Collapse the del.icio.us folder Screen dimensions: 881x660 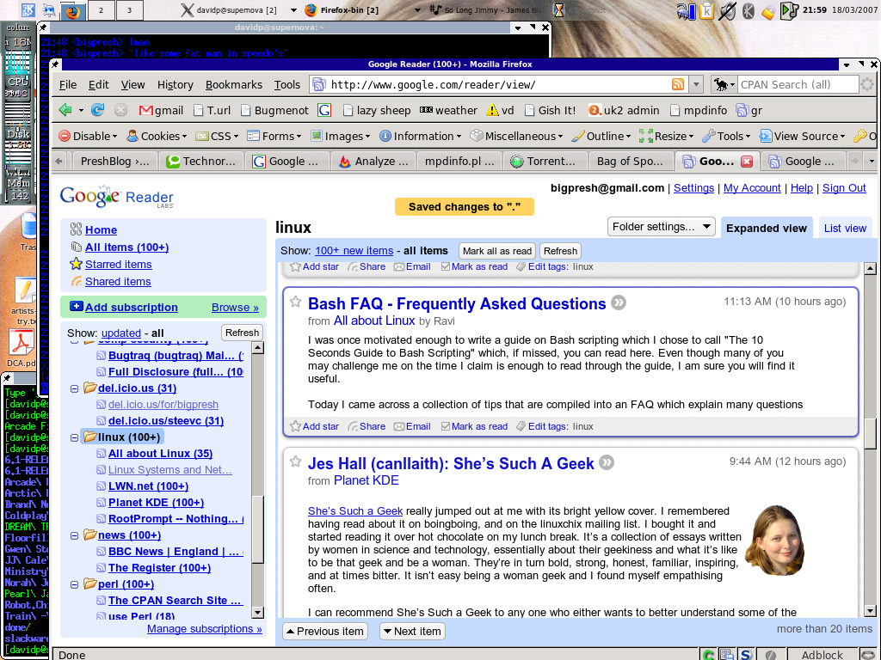[x=74, y=389]
